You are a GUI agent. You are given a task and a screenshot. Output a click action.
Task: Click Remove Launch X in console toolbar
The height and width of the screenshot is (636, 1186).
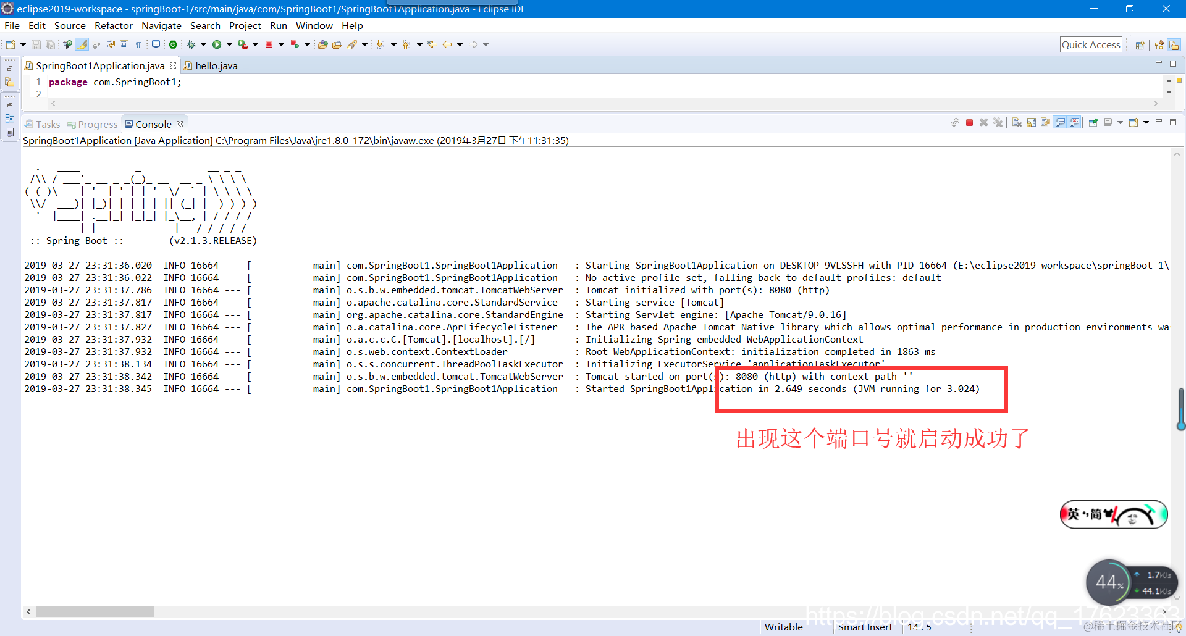[983, 123]
